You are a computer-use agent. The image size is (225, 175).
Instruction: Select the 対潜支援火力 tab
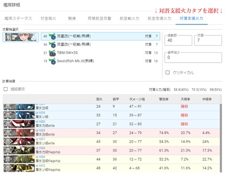click(x=191, y=18)
